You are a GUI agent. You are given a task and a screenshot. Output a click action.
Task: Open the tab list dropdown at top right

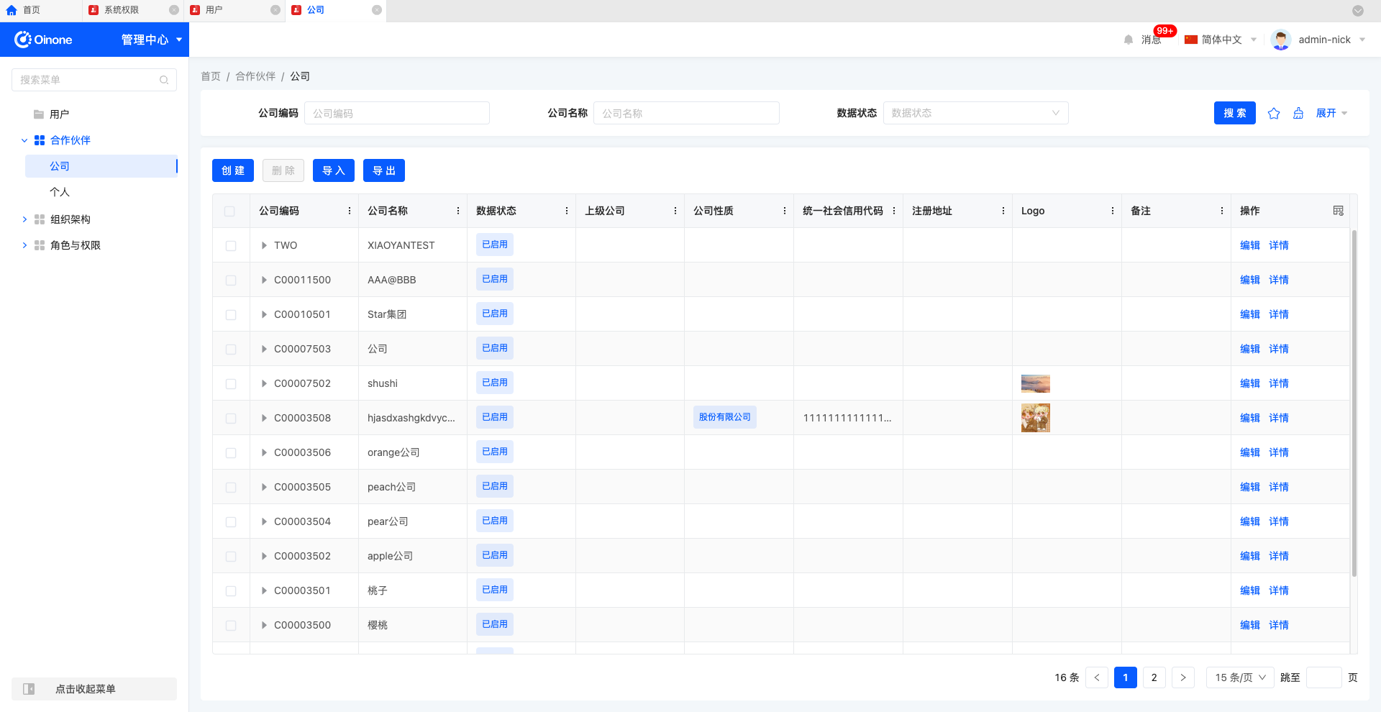pyautogui.click(x=1358, y=11)
